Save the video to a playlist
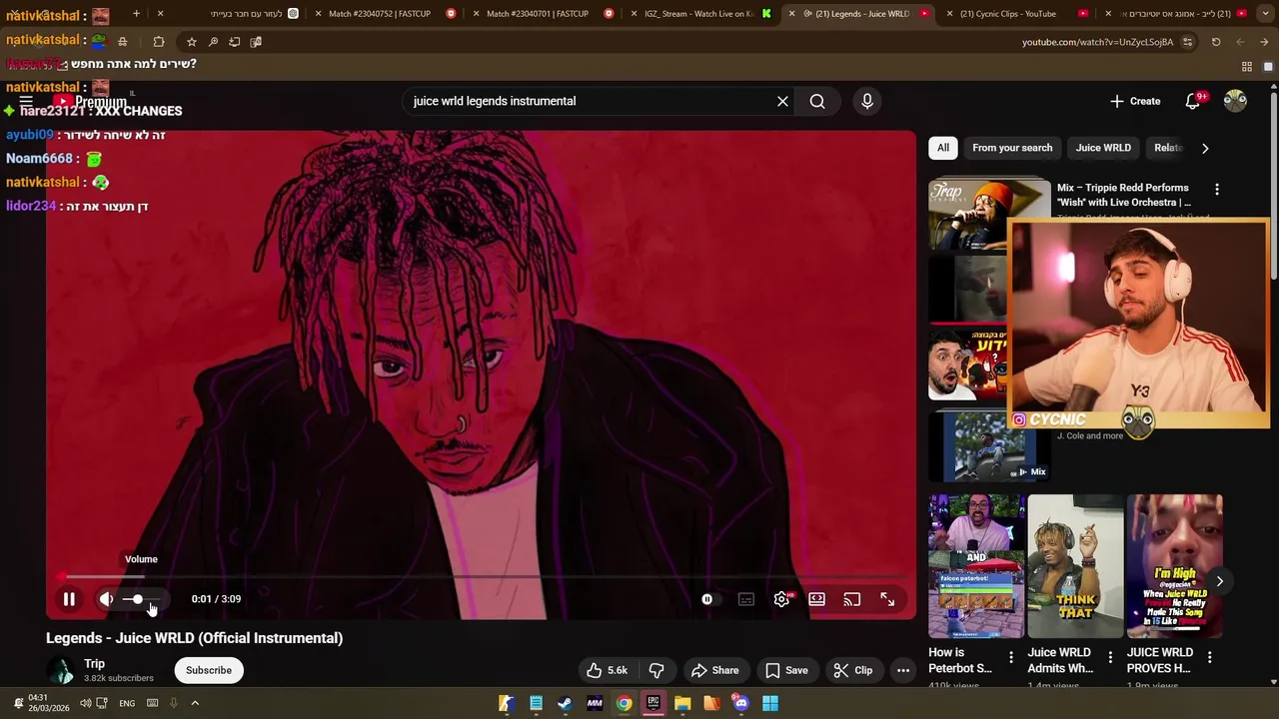Screen dimensions: 1279x719 pos(786,670)
